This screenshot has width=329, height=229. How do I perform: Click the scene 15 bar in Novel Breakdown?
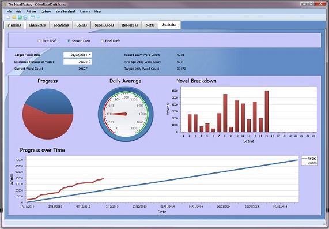click(x=266, y=111)
